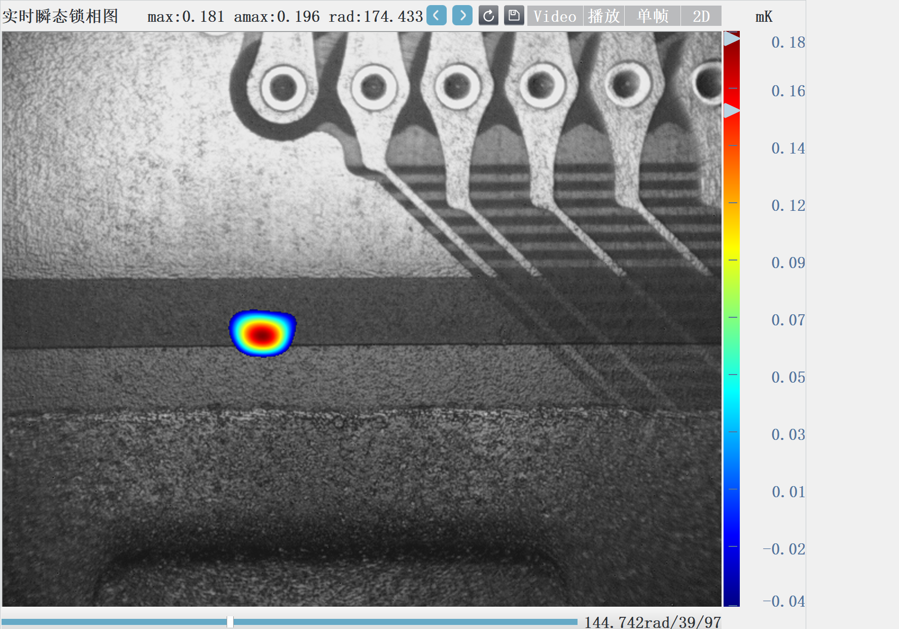Click the rad:174.433 readout
The width and height of the screenshot is (899, 629).
(376, 17)
